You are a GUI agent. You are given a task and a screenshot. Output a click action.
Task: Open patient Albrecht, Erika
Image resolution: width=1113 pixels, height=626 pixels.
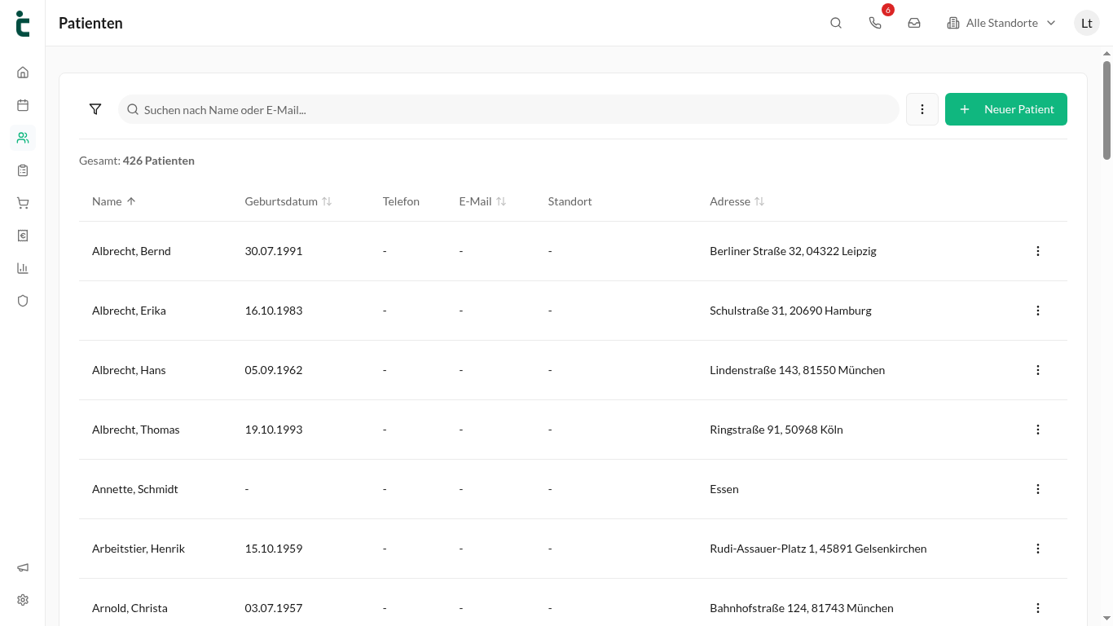pos(129,311)
